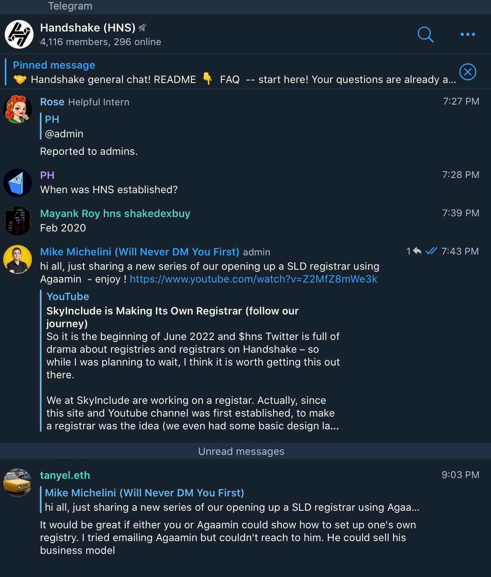Open the YouTube video link

pos(253,279)
